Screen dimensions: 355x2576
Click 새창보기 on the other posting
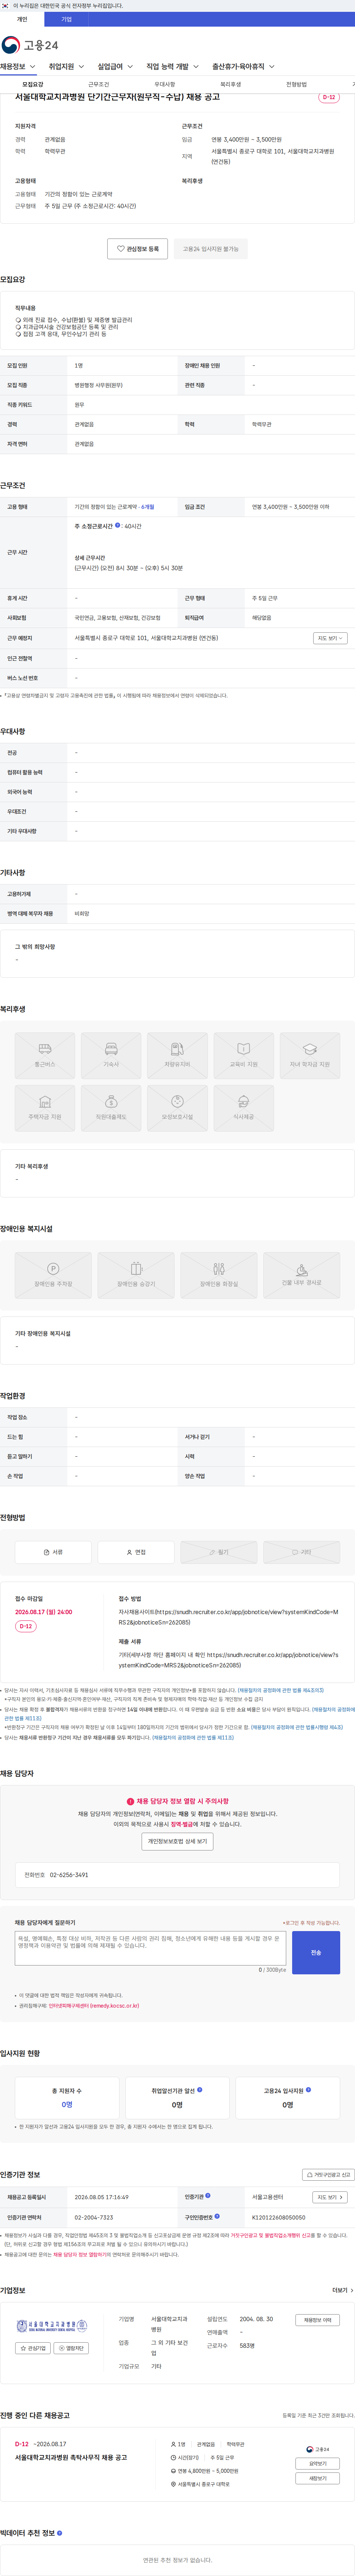[318, 2478]
